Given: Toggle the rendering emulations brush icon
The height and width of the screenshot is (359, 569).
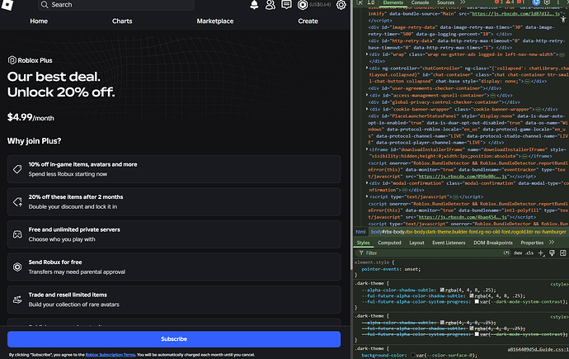Looking at the screenshot, I should pyautogui.click(x=552, y=253).
